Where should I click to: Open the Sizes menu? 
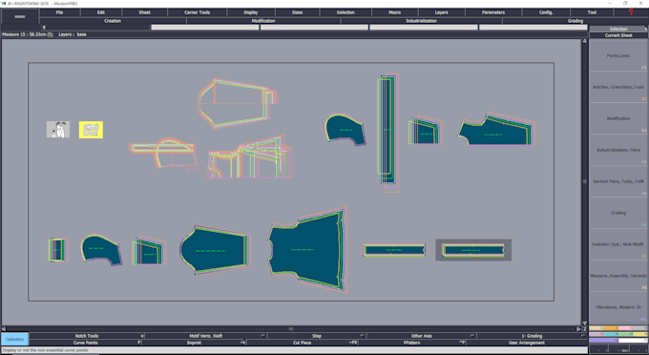(x=297, y=12)
